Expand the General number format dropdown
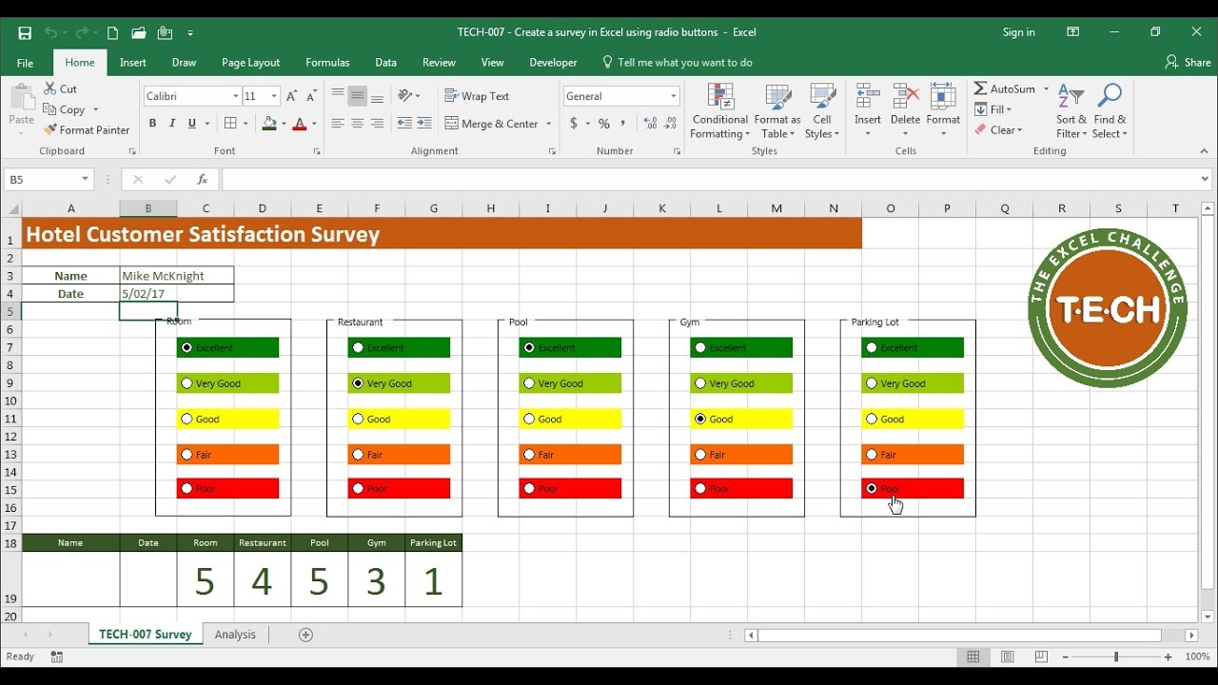 (674, 96)
